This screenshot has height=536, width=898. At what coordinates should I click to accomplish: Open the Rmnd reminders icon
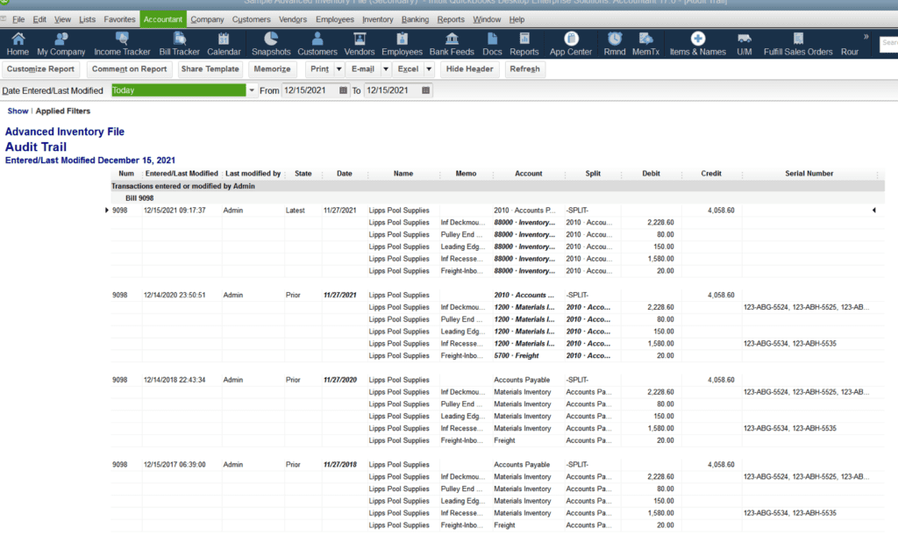pos(614,42)
